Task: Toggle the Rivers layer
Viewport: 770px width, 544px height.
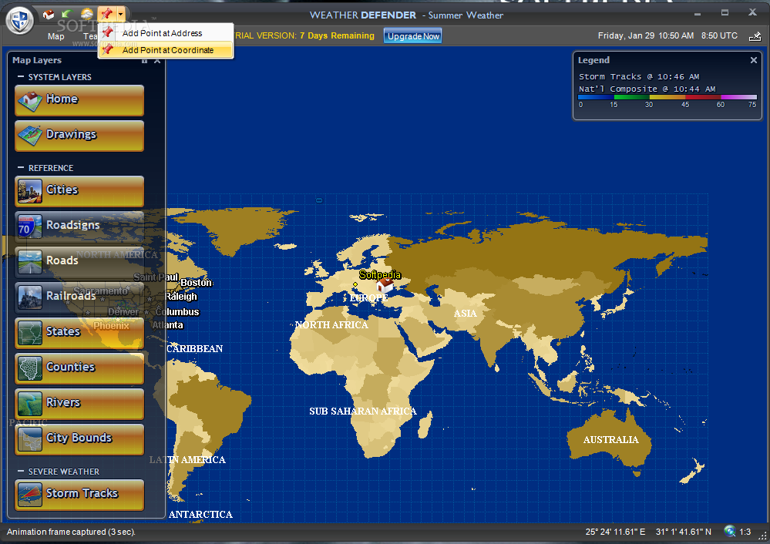Action: point(79,404)
